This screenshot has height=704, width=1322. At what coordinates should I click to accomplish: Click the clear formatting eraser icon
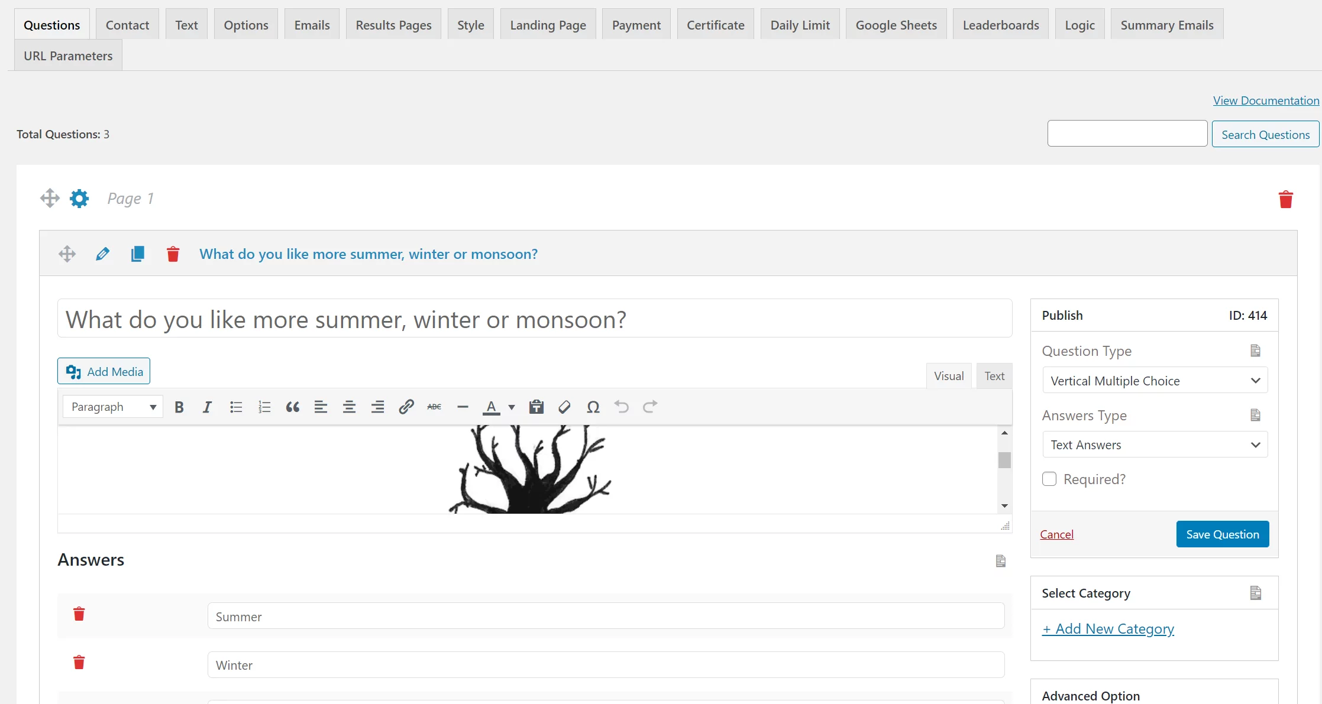coord(564,407)
